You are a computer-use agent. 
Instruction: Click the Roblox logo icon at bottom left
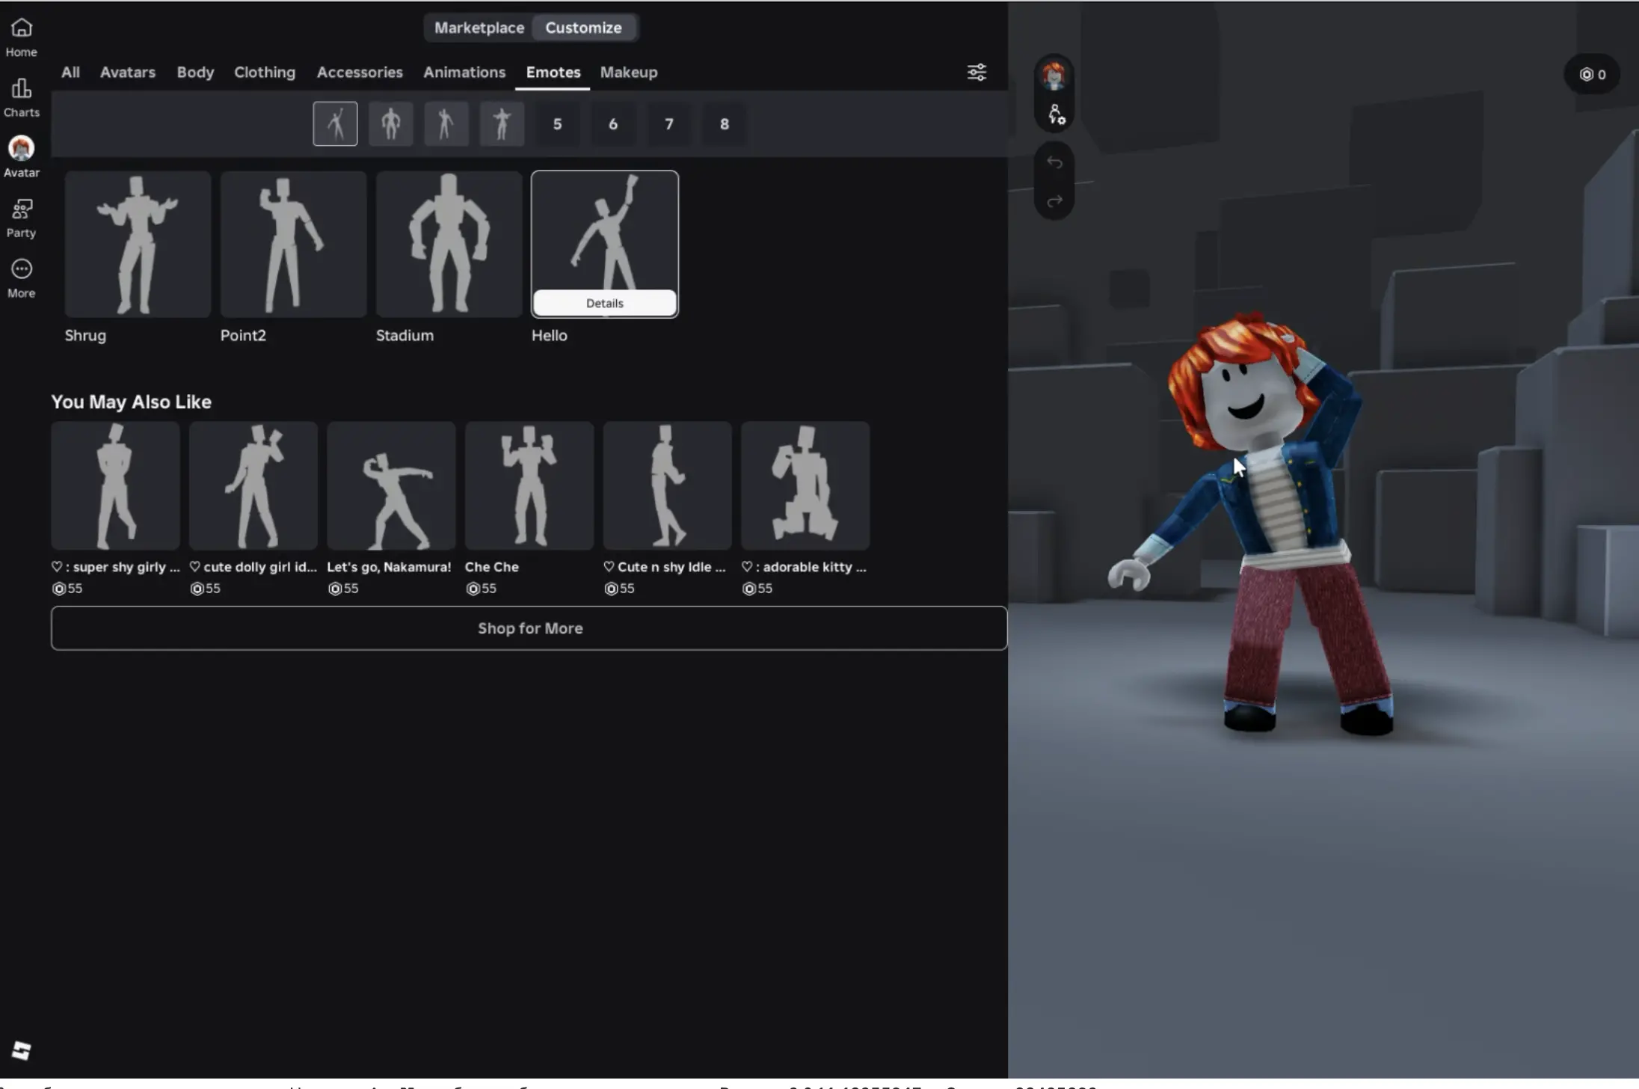pyautogui.click(x=21, y=1050)
